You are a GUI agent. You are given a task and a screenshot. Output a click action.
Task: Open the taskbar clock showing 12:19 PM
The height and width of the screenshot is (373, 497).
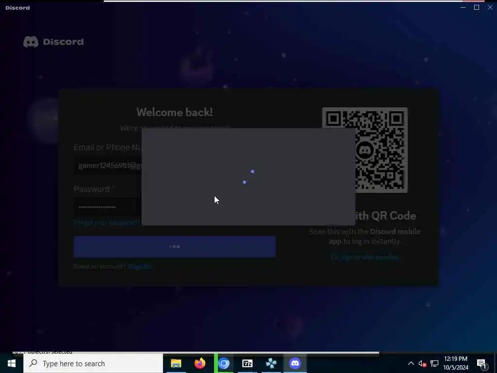456,363
